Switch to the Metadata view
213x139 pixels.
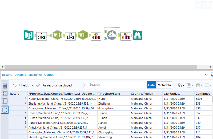click(164, 85)
